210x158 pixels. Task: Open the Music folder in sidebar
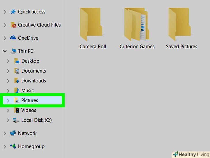(x=27, y=90)
